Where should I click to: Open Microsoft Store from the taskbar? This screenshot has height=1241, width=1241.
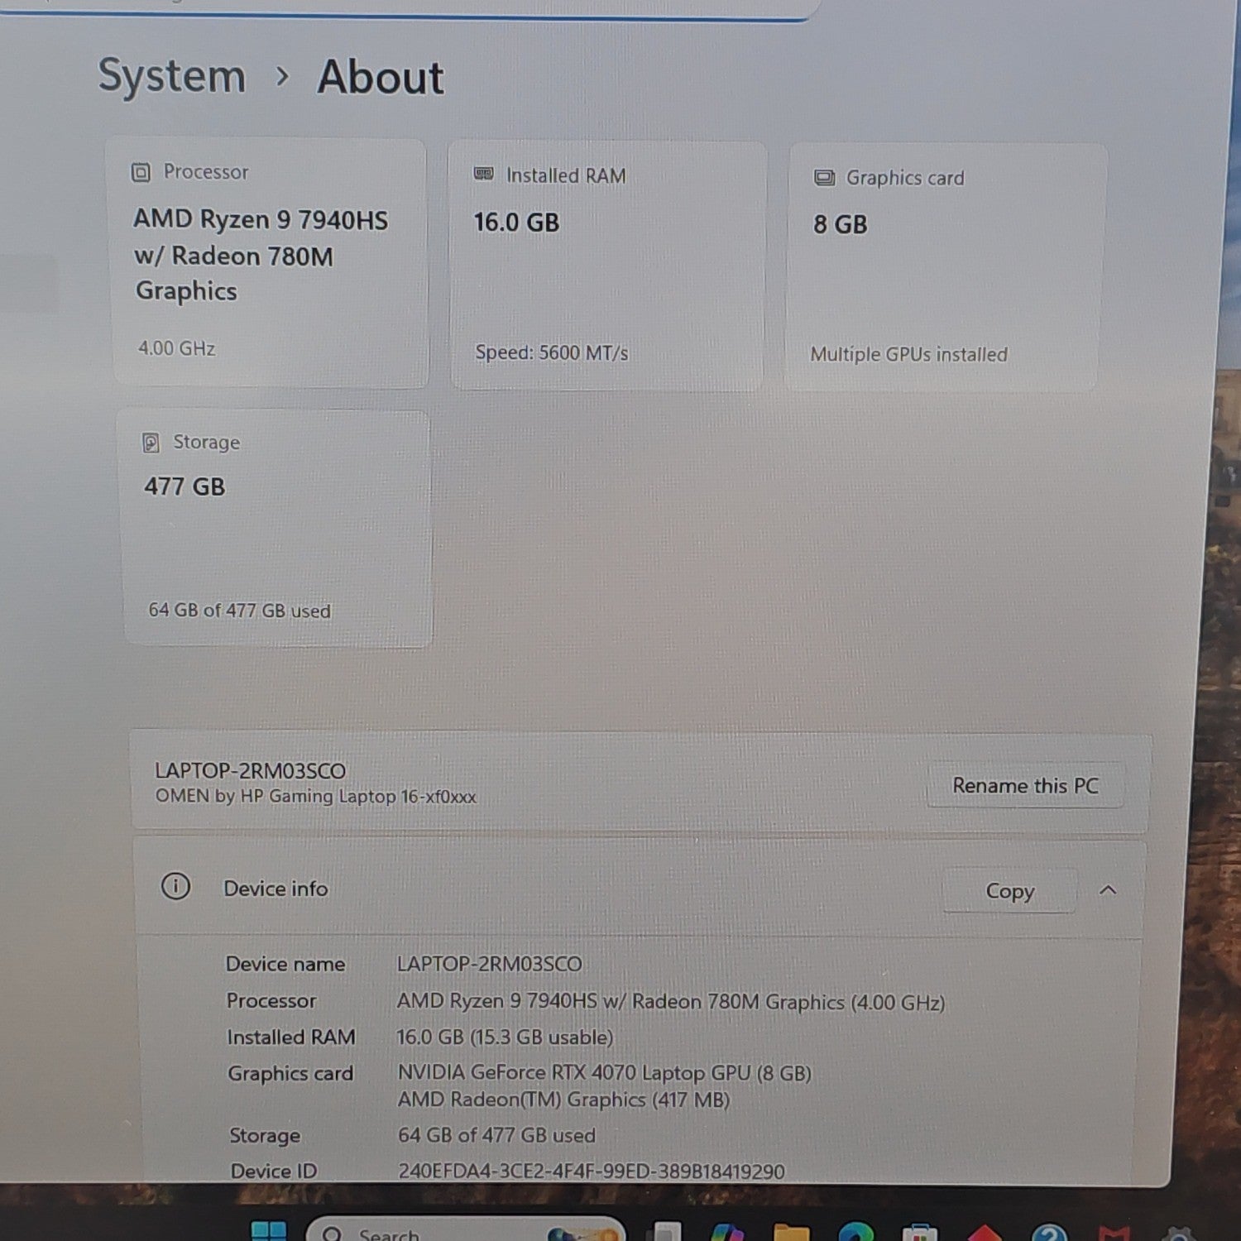(x=919, y=1233)
